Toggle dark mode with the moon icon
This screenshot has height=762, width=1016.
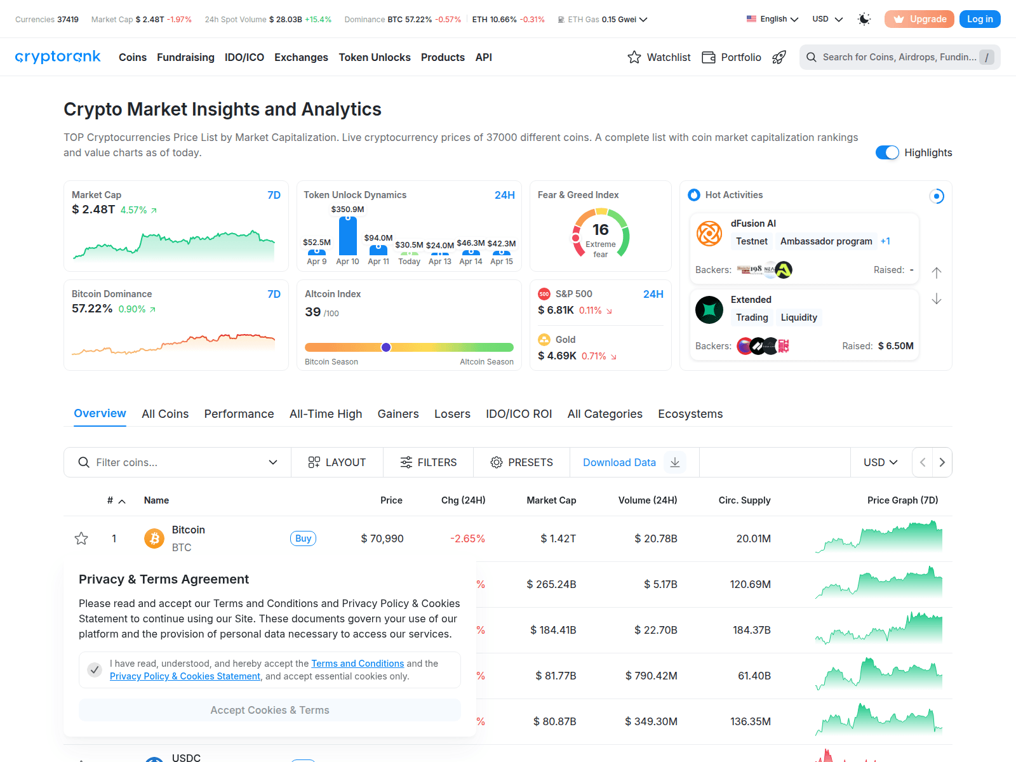coord(864,19)
